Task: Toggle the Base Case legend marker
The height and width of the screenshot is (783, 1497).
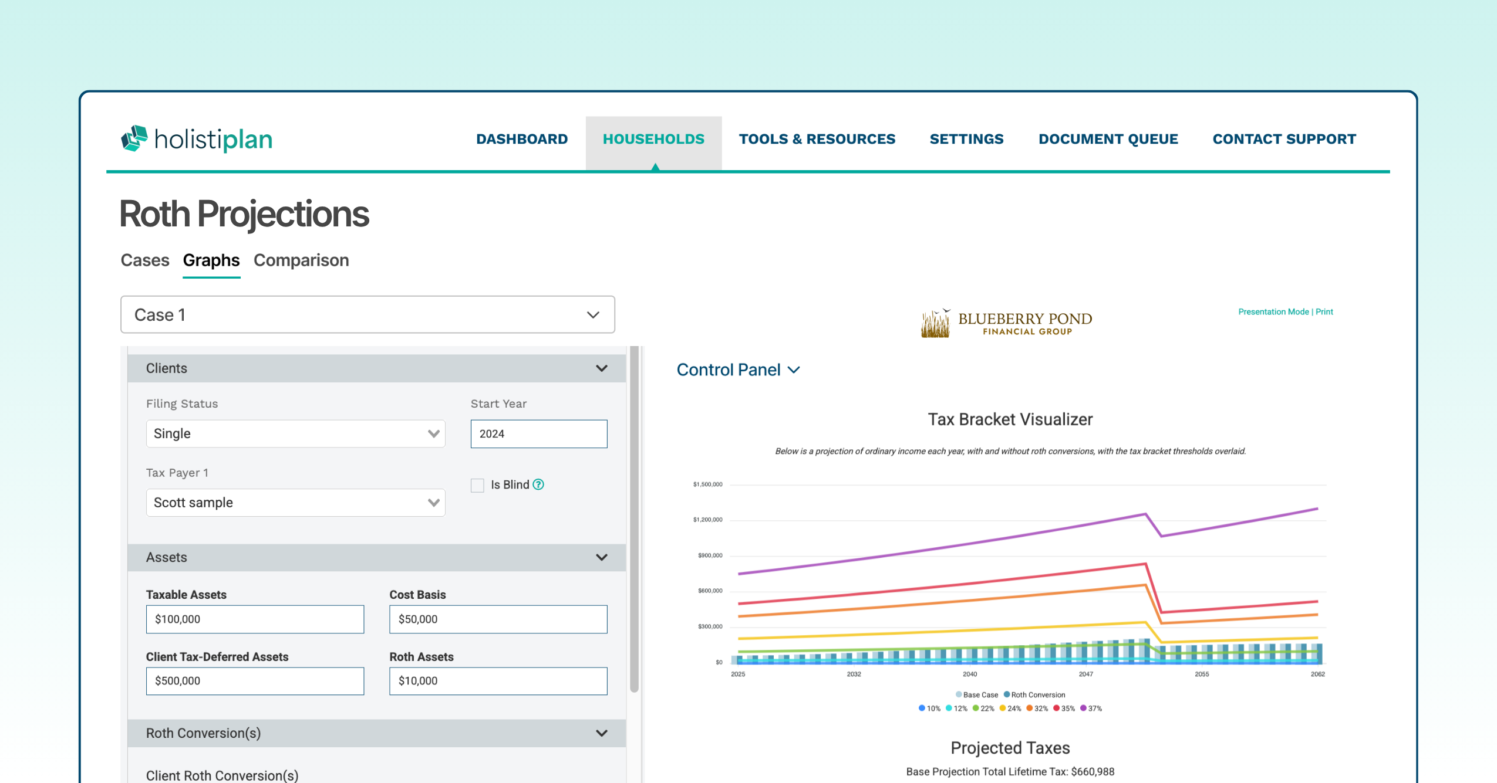Action: pyautogui.click(x=959, y=694)
